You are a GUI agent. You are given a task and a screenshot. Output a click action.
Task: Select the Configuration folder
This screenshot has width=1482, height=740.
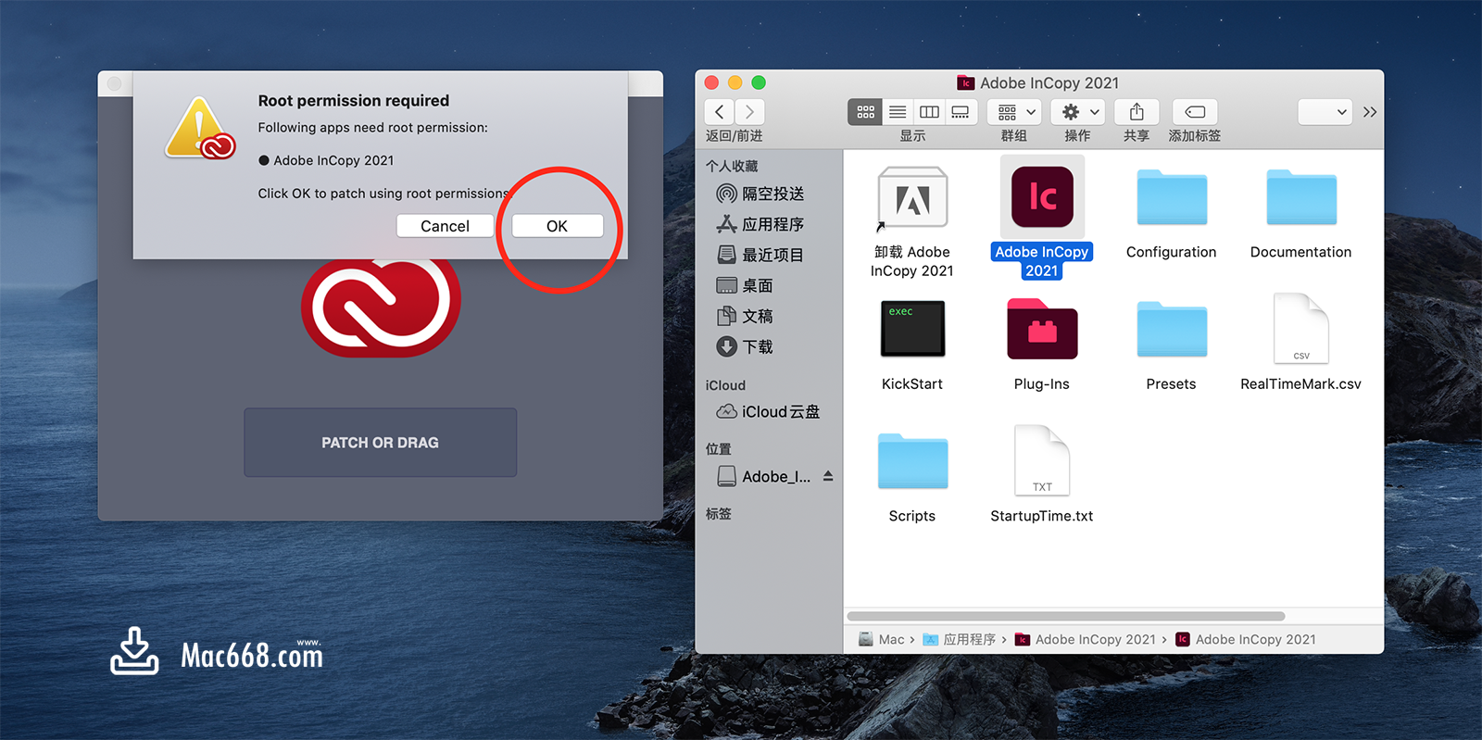coord(1172,197)
